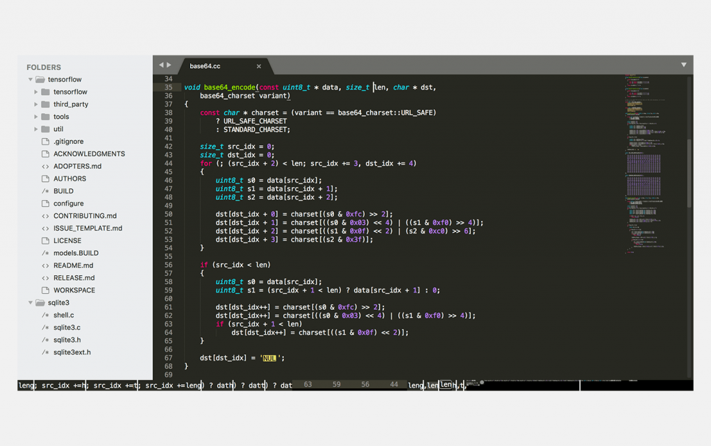Click the ADOPTERS.md markup icon

pyautogui.click(x=45, y=166)
